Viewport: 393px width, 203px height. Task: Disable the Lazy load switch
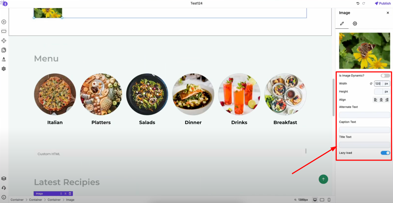385,153
